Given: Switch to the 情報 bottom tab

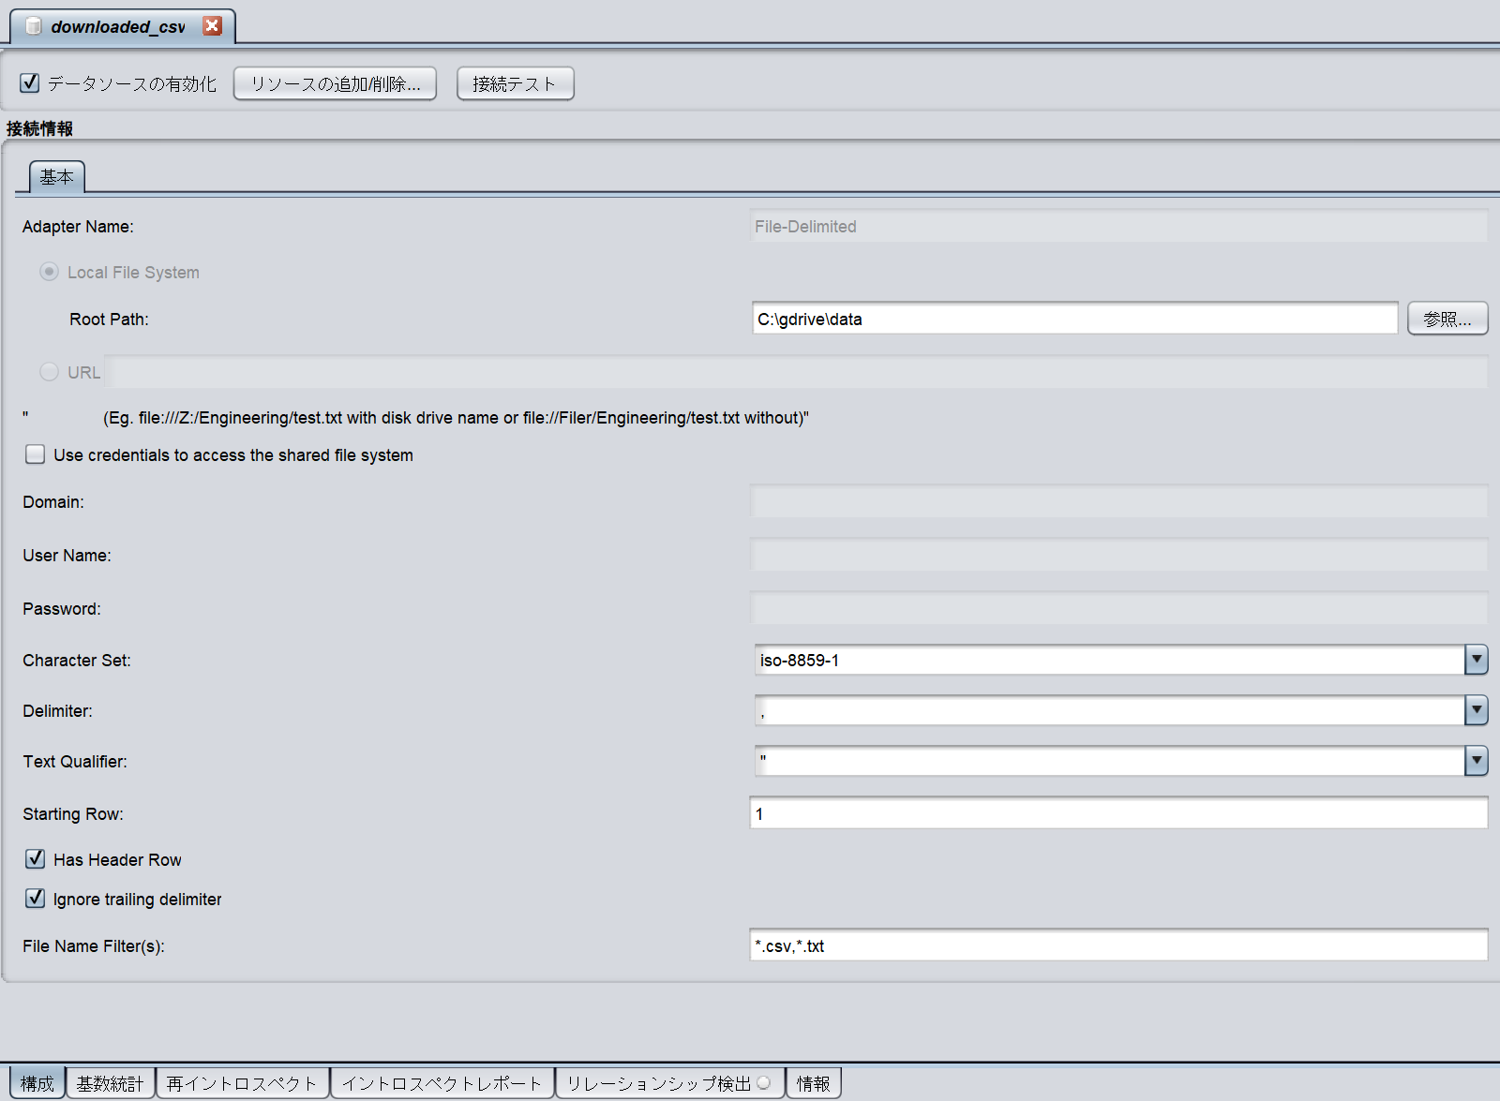Looking at the screenshot, I should (813, 1083).
